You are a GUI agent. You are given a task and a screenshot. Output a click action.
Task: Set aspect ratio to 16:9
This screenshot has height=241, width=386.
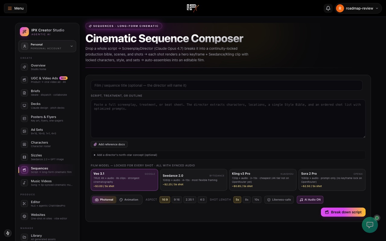(x=165, y=199)
